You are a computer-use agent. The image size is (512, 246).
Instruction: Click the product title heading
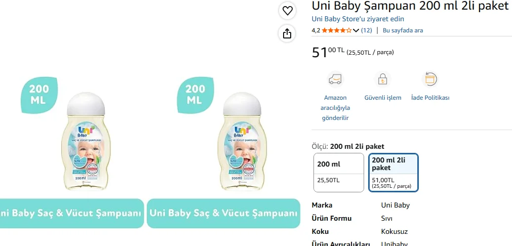click(x=410, y=6)
